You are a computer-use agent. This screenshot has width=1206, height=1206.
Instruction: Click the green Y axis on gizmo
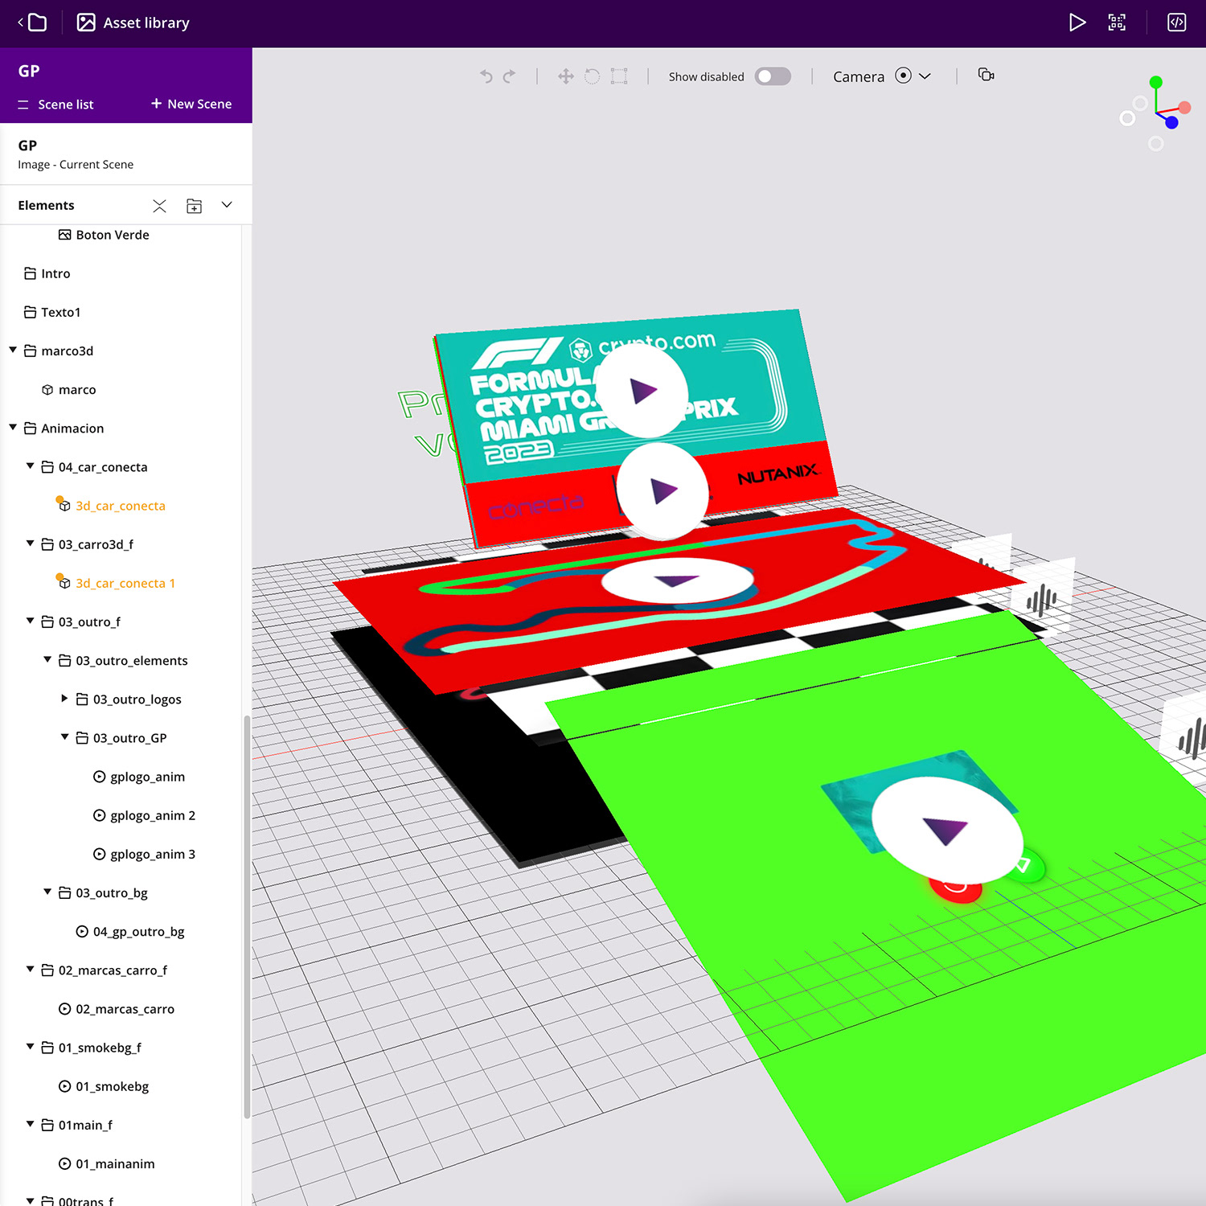(x=1156, y=82)
